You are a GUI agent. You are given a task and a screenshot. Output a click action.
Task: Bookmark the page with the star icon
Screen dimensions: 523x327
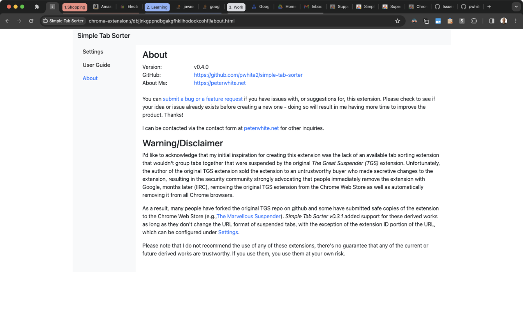[398, 21]
